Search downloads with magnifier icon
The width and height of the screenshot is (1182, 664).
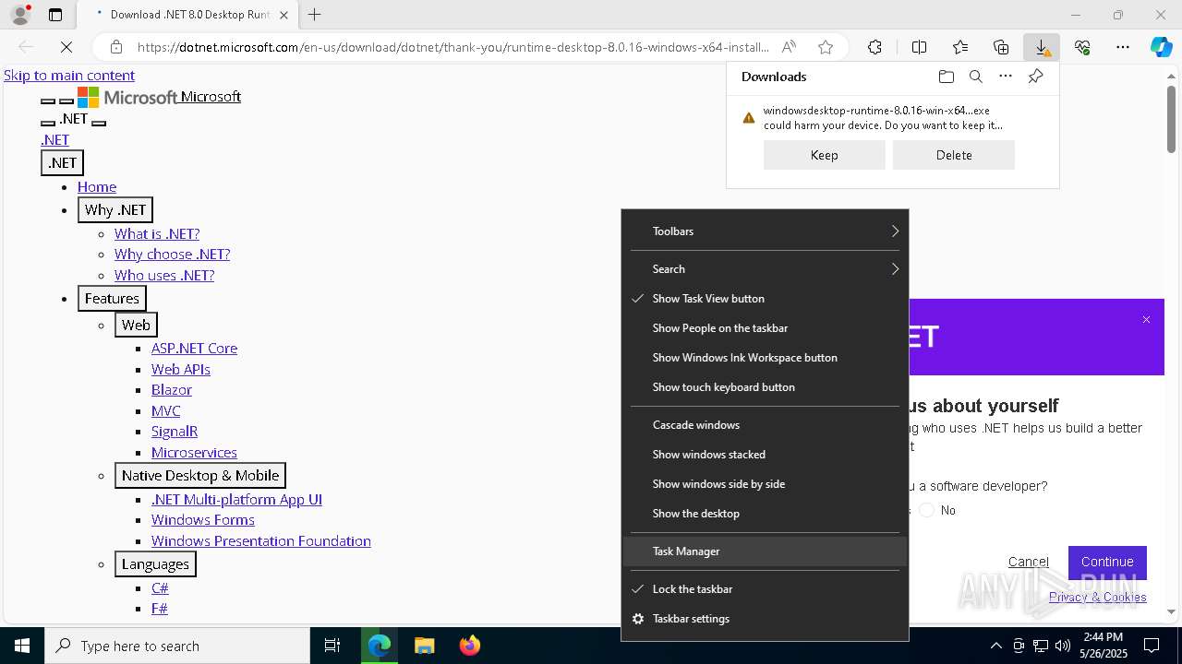(975, 77)
